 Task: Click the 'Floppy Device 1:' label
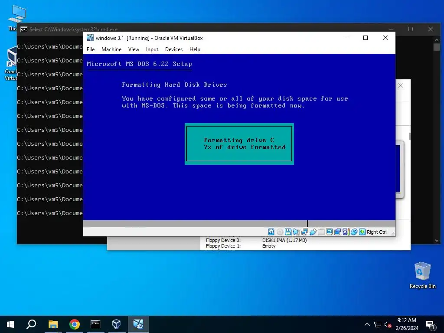coord(223,246)
